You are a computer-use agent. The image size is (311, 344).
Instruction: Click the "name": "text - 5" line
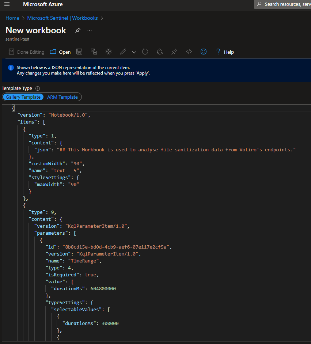point(55,170)
